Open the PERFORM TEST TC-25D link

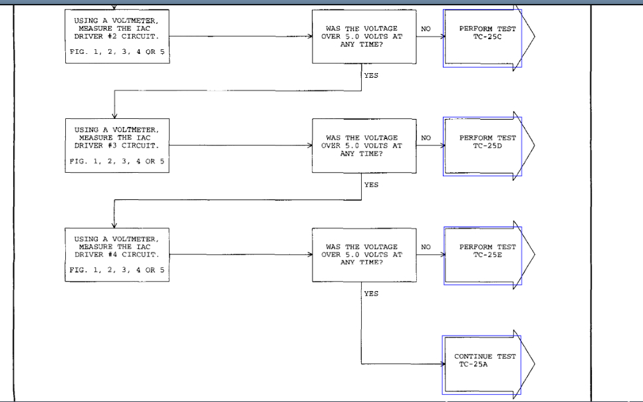point(482,147)
